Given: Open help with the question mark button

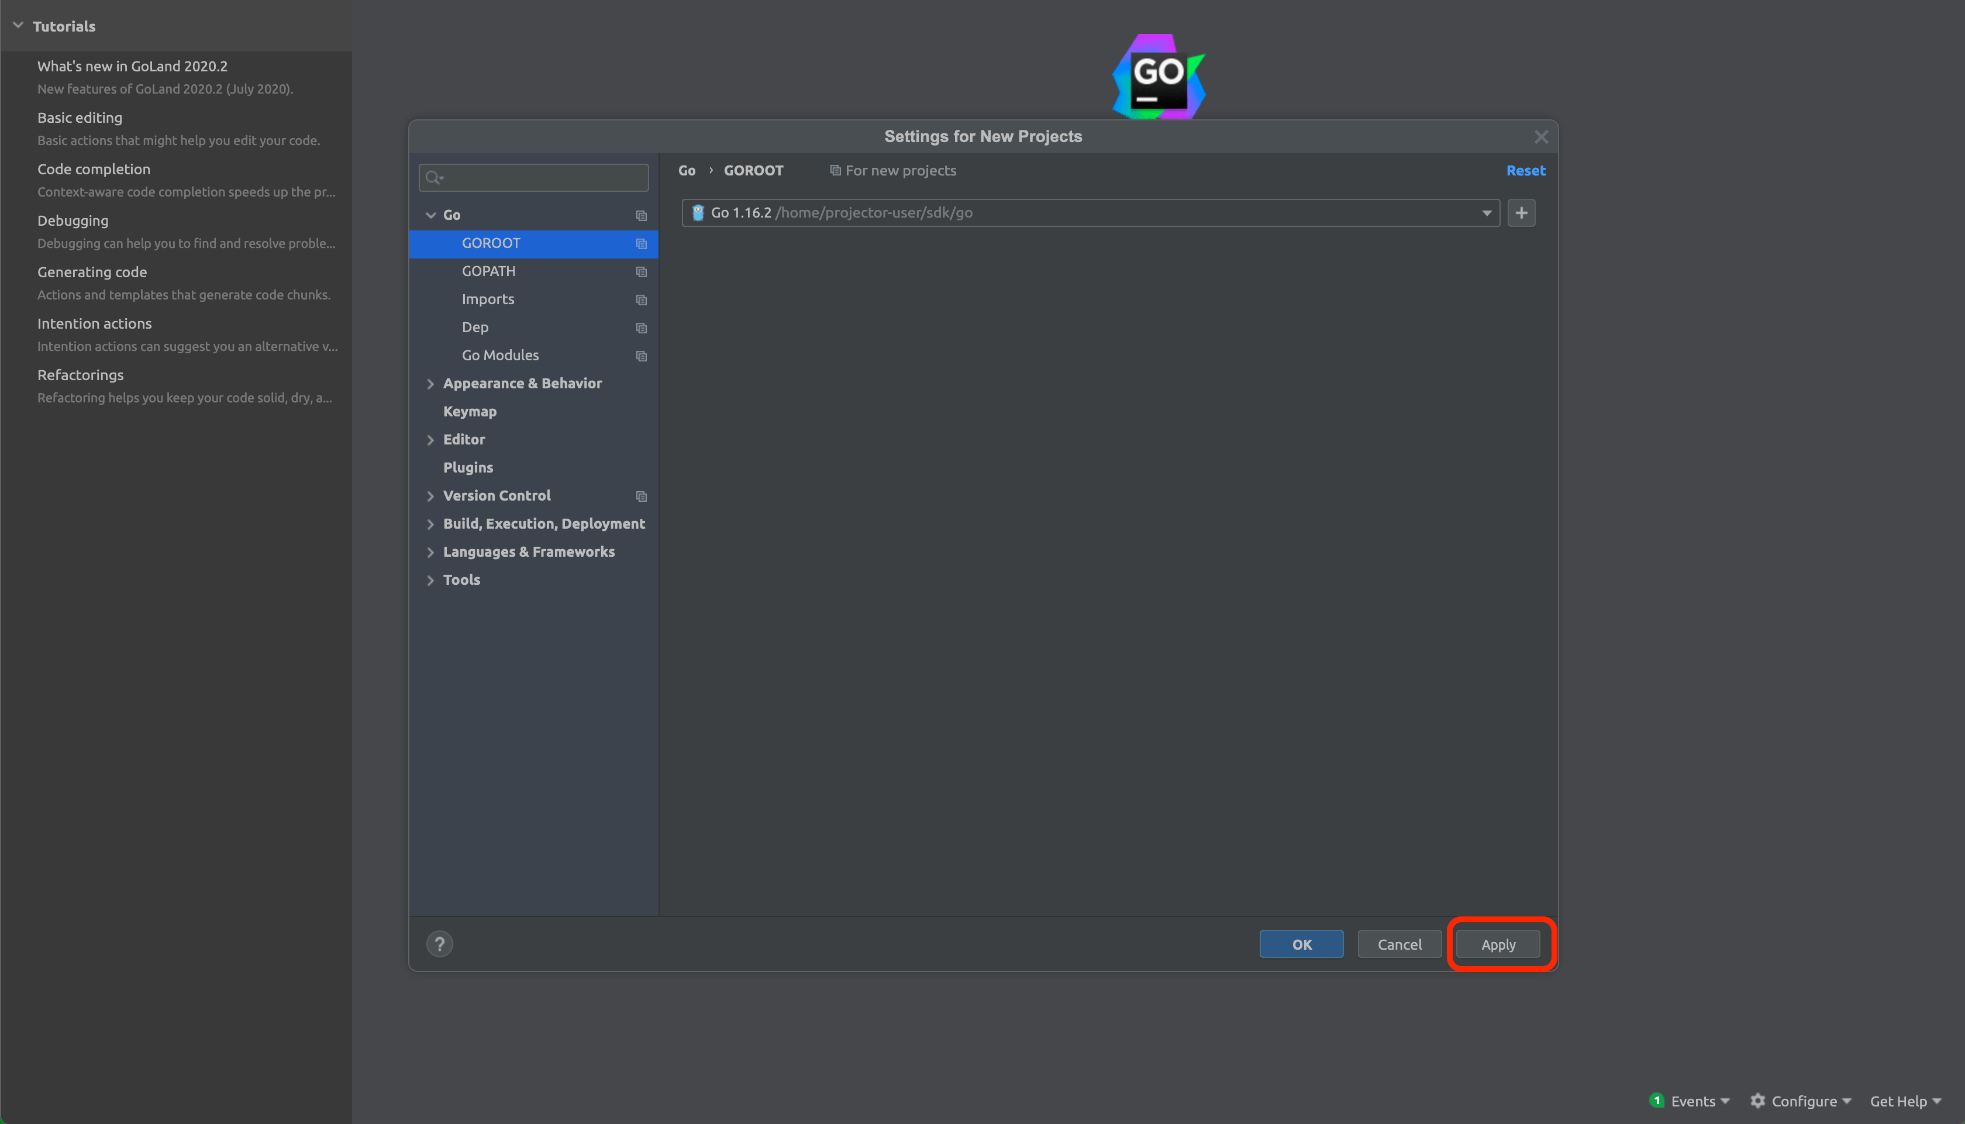Looking at the screenshot, I should tap(439, 944).
